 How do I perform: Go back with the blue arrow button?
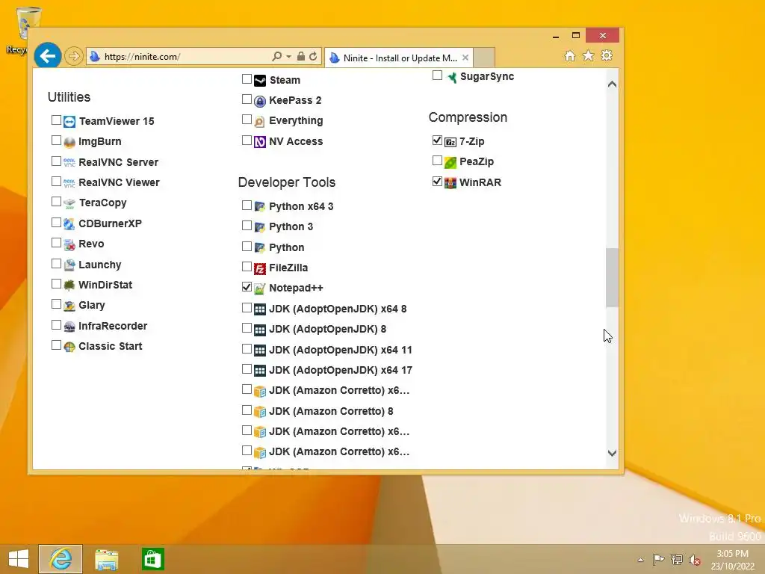(x=48, y=56)
